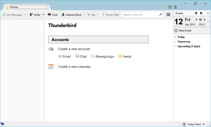The height and width of the screenshot is (127, 211).
Task: Click Create a new calendar link
Action: coord(74,67)
